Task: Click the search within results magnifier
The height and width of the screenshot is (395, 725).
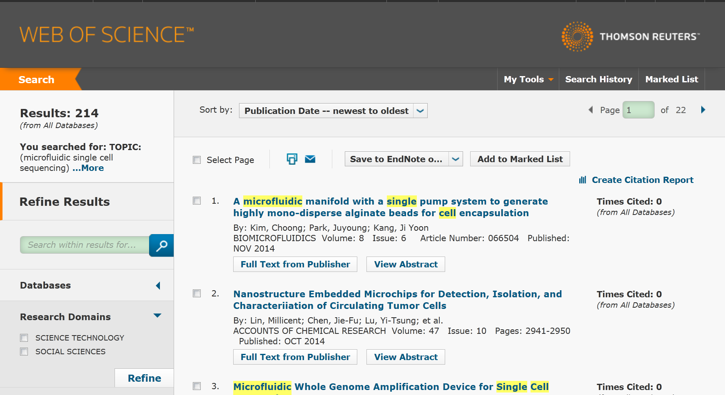Action: pos(162,245)
